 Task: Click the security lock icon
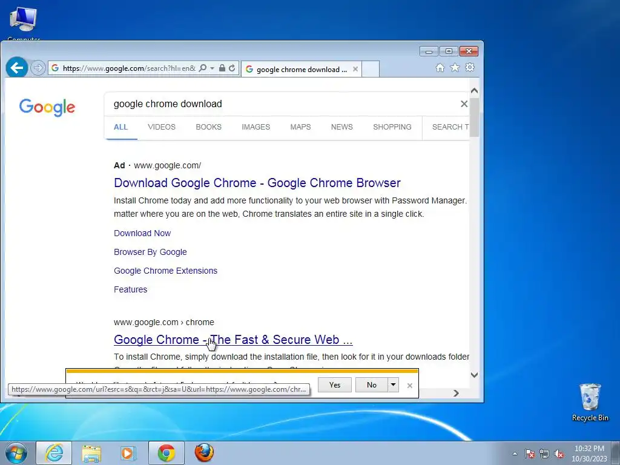coord(222,68)
